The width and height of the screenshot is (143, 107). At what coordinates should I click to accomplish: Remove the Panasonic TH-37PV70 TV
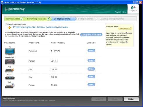(91, 50)
